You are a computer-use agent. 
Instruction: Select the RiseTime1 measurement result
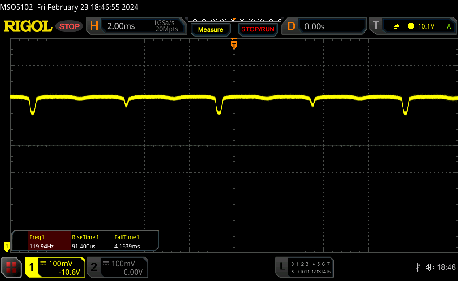point(85,241)
